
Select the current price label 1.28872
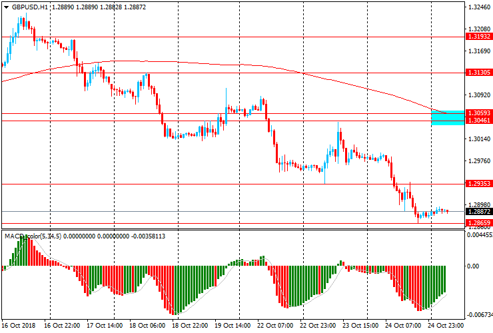tap(479, 212)
